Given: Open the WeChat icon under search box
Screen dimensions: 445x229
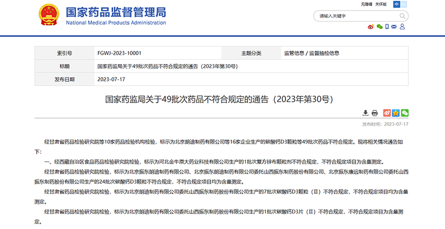Looking at the screenshot, I should (x=380, y=27).
